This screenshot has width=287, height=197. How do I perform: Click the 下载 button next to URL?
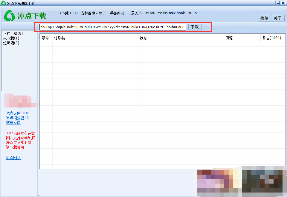pyautogui.click(x=195, y=27)
